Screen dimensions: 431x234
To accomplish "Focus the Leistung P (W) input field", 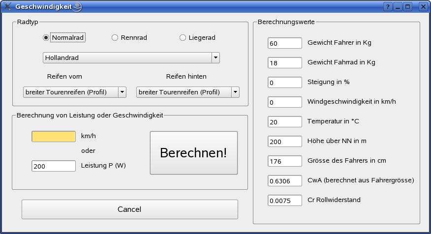I will (54, 166).
